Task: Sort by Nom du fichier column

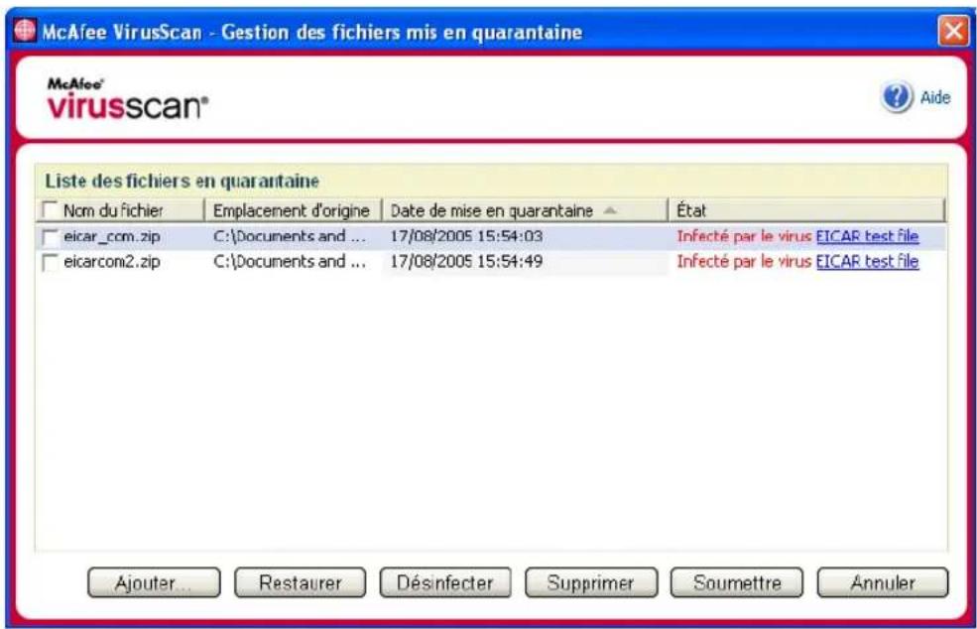Action: point(121,210)
